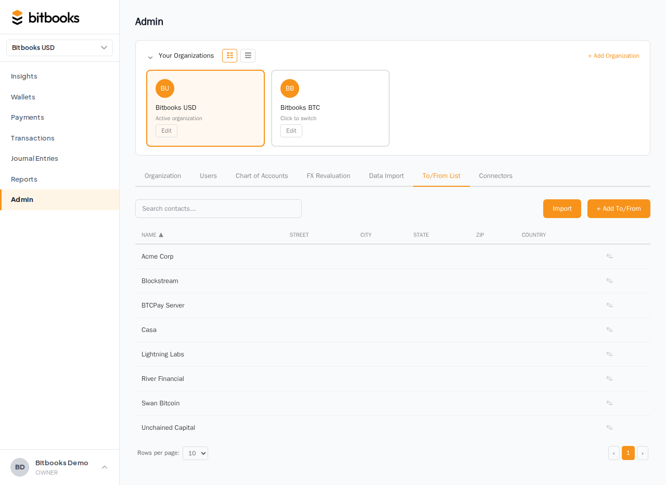Click the edit pencil icon for Casa

coord(609,329)
